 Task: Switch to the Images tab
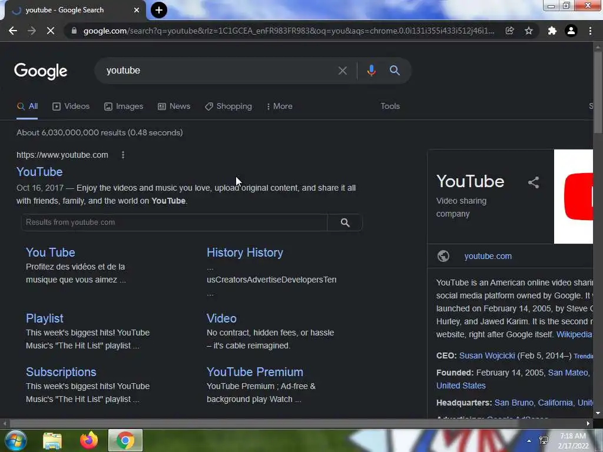[x=124, y=107]
